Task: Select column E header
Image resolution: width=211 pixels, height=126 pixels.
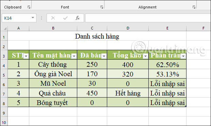Action: pyautogui.click(x=167, y=28)
